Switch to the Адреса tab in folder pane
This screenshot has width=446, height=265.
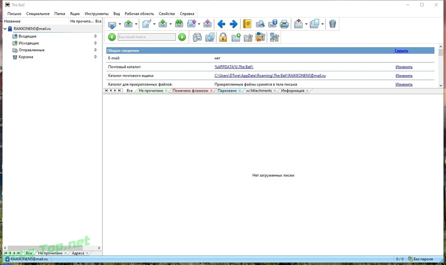(78, 253)
